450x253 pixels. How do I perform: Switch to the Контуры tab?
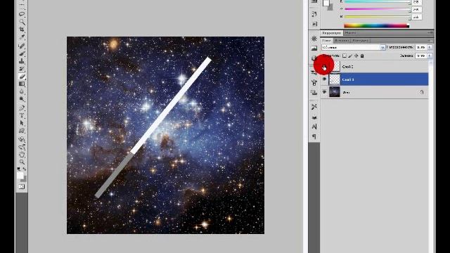tap(360, 41)
